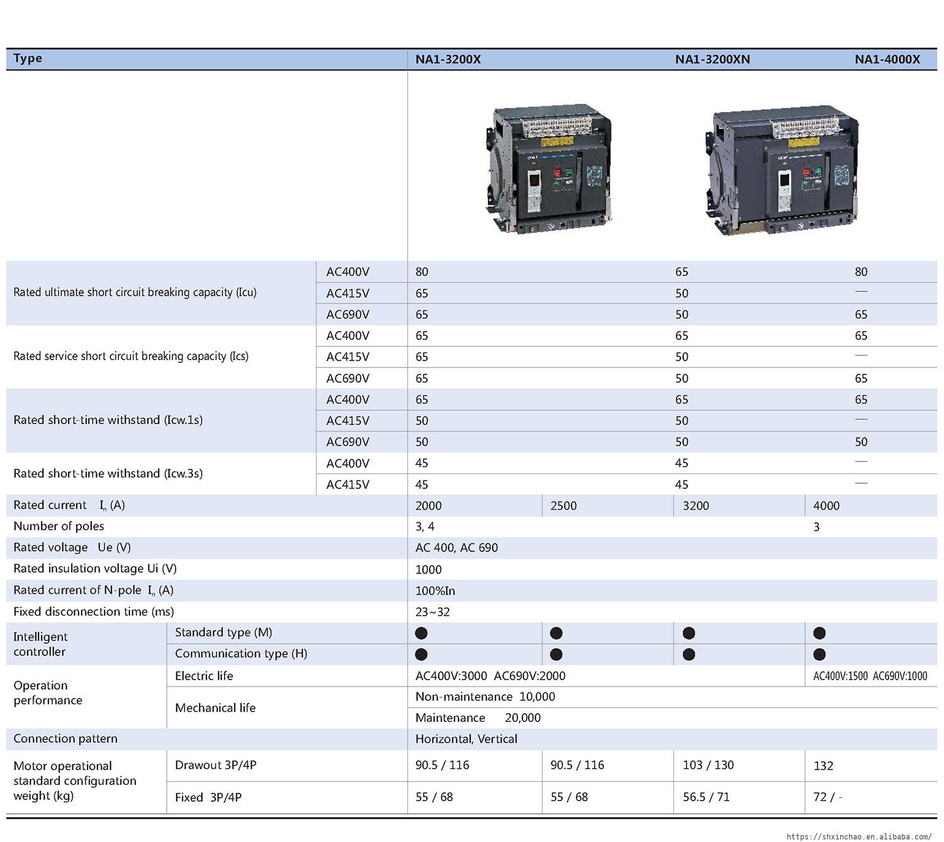Viewport: 944px width, 842px height.
Task: Click Communication type (H) dot for 2000A column
Action: [x=422, y=654]
